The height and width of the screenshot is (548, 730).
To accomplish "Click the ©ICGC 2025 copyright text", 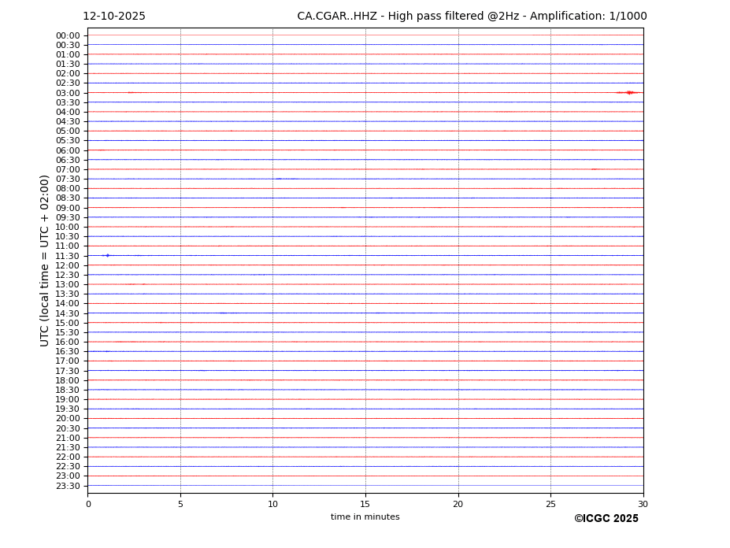I will pos(606,519).
